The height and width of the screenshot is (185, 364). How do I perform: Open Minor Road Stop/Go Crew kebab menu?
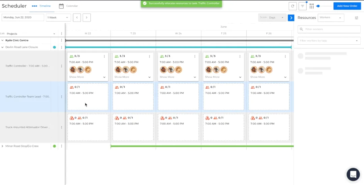pos(62,146)
